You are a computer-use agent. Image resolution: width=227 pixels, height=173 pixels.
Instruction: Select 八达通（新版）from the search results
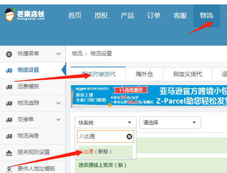(106, 152)
